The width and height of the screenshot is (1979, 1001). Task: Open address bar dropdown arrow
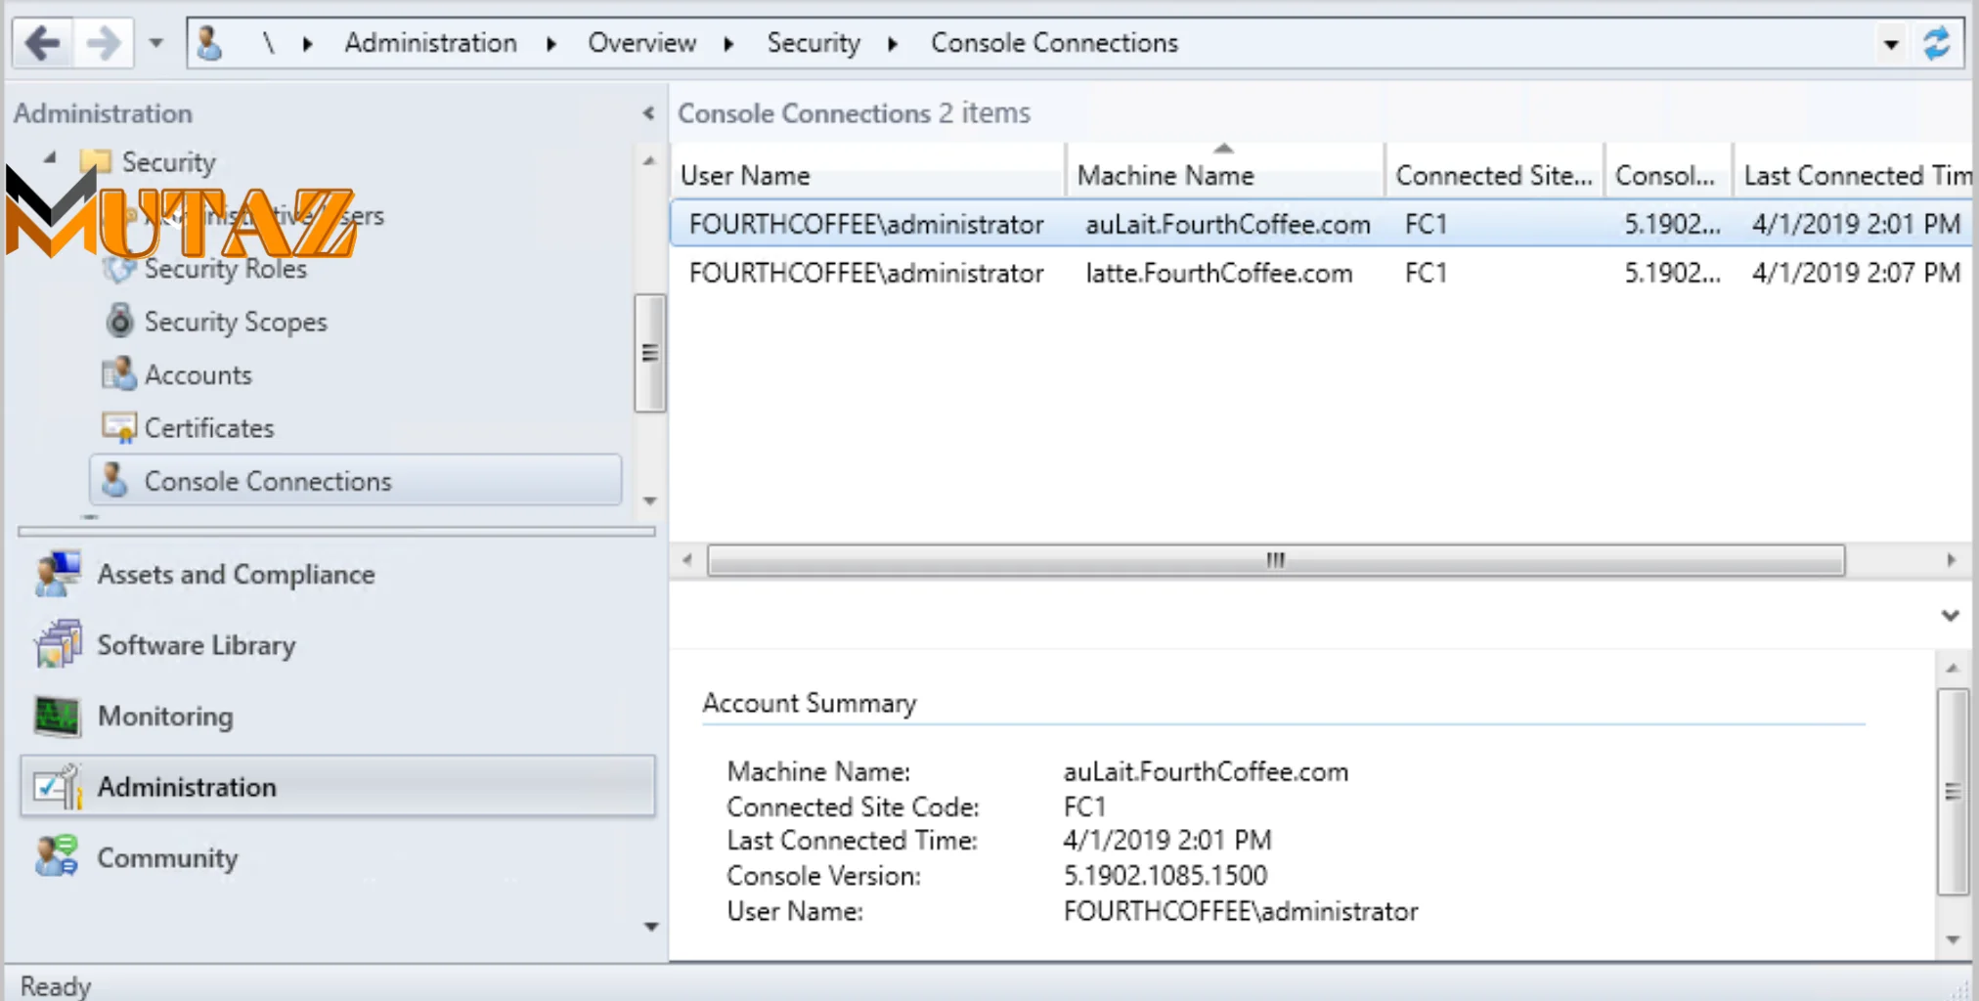pos(1891,44)
